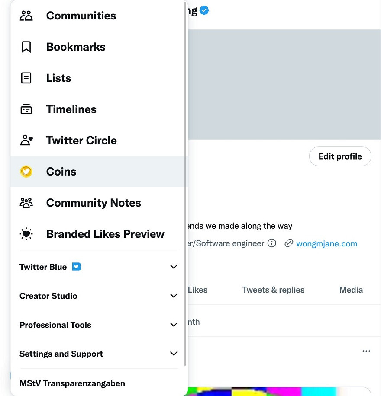Click the gold Coins icon
The width and height of the screenshot is (381, 396).
[x=26, y=172]
